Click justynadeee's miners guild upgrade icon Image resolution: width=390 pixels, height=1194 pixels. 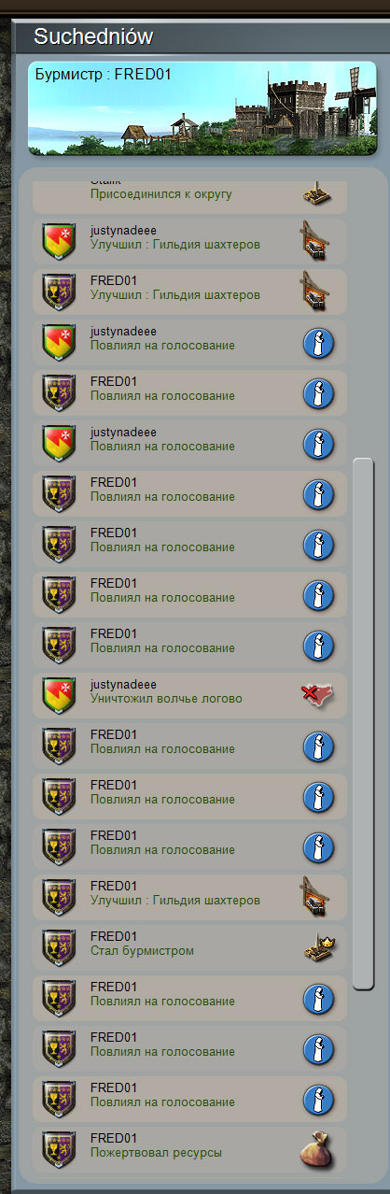[315, 241]
